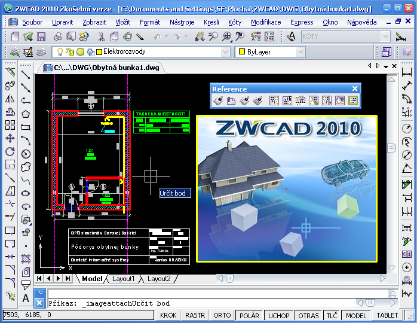
Task: Select the Move tool in modify toolbar
Action: coord(10,138)
